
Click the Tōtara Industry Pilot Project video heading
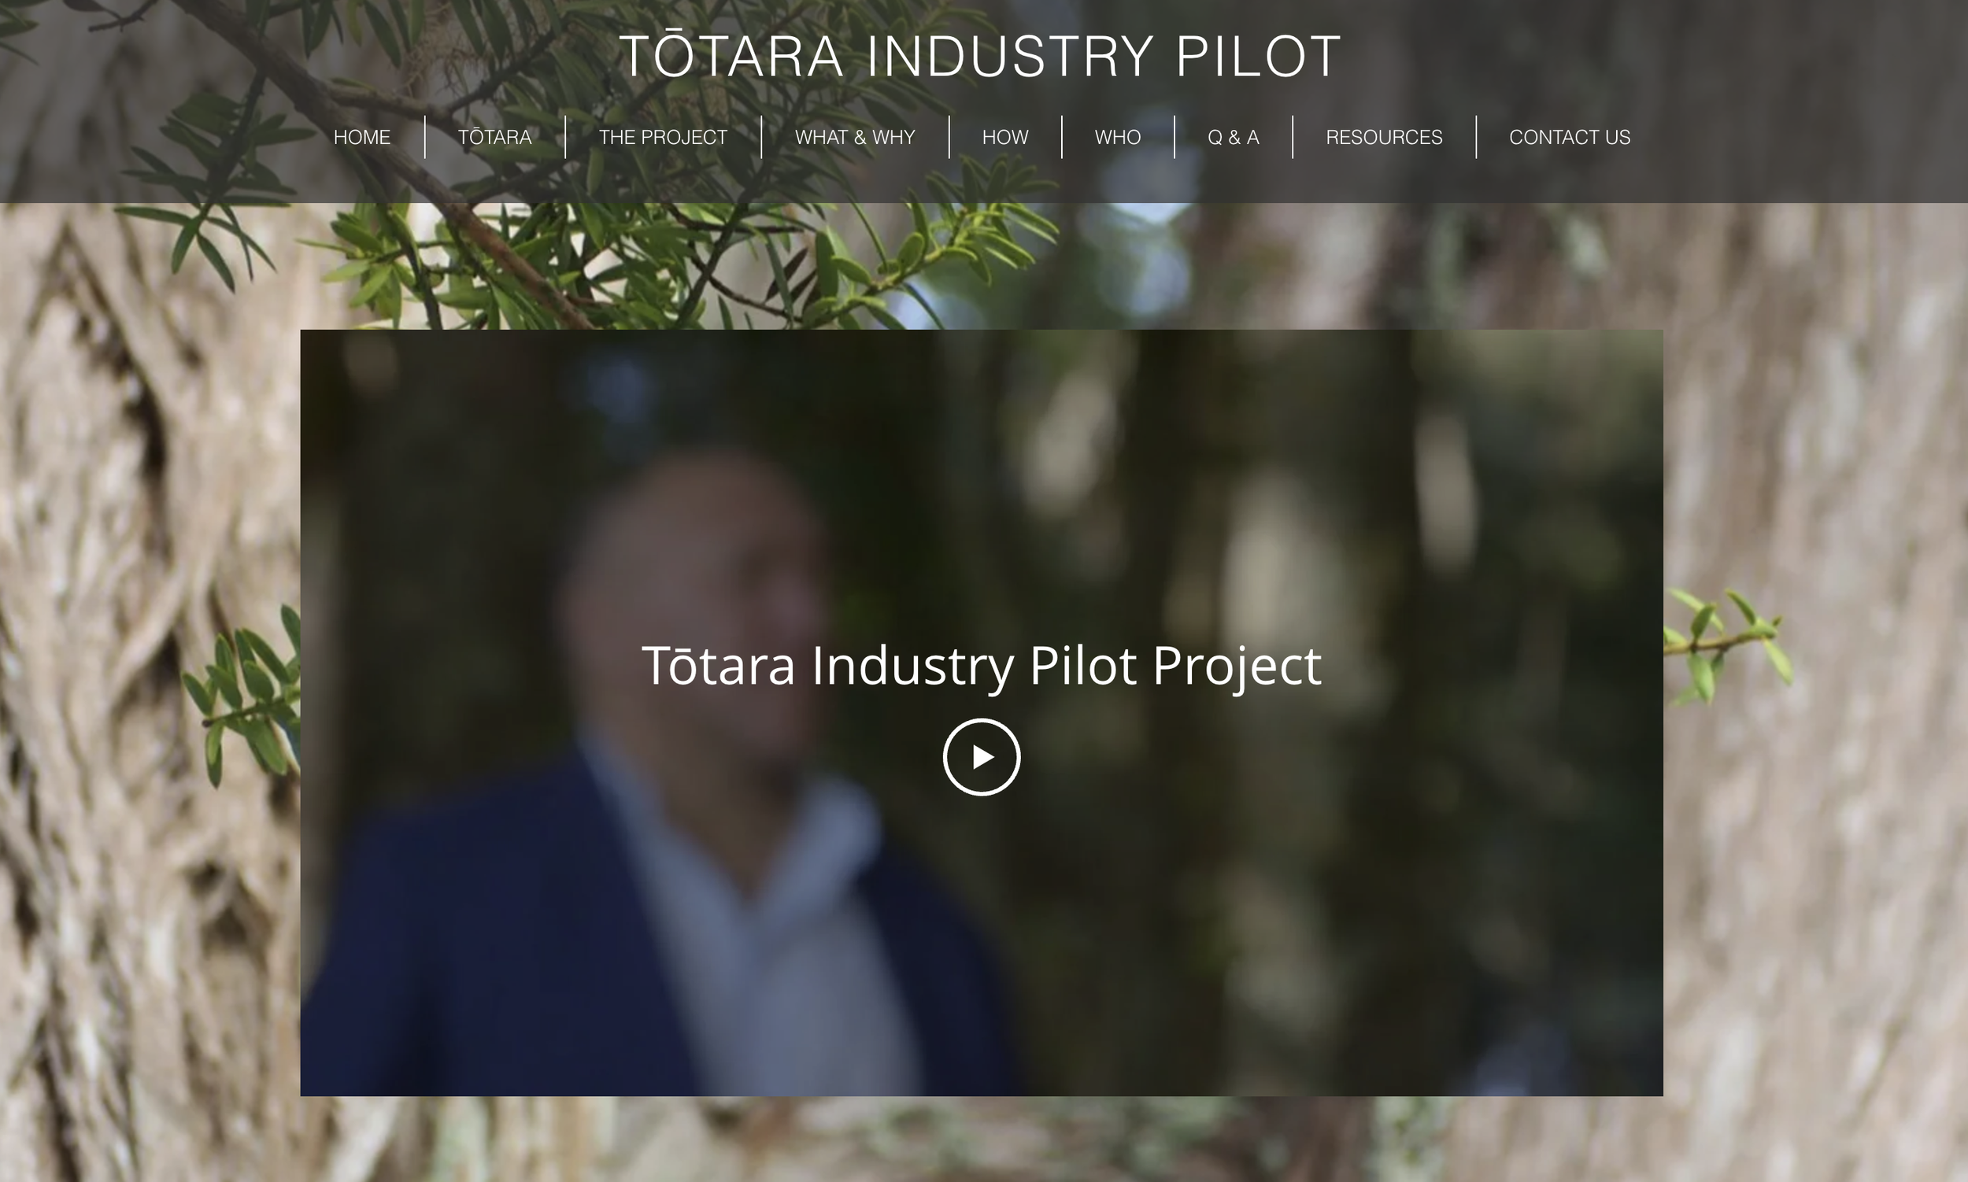(x=982, y=666)
